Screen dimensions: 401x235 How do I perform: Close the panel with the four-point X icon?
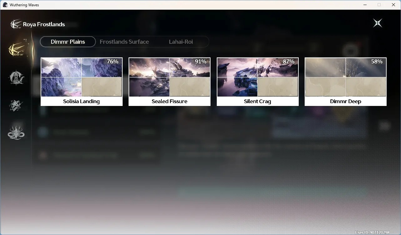[x=378, y=23]
